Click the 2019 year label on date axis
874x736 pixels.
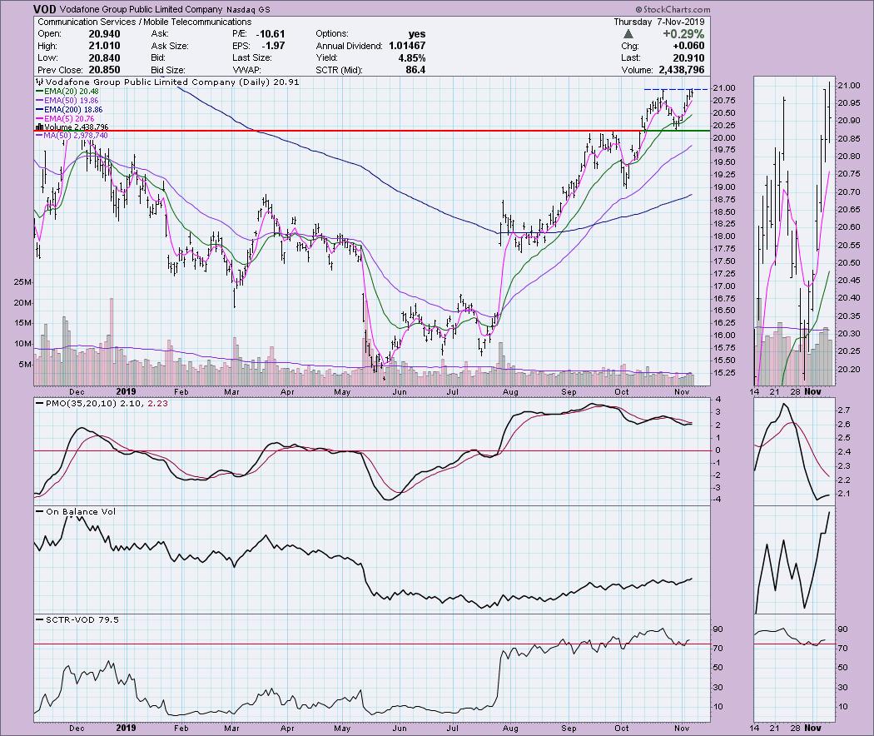pos(126,391)
